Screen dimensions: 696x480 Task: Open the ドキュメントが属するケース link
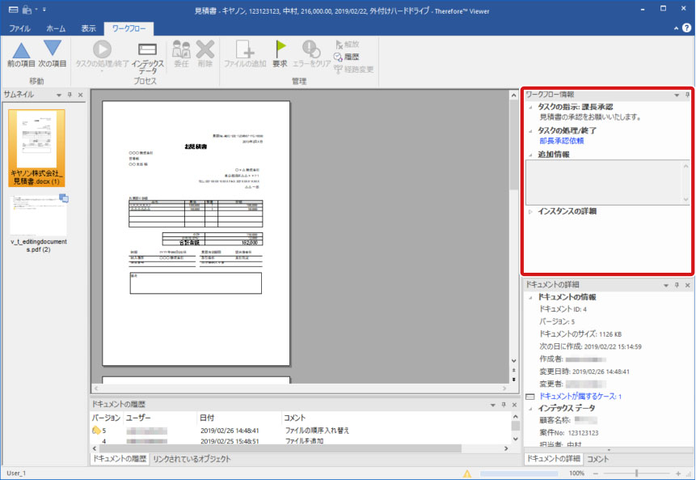click(580, 397)
